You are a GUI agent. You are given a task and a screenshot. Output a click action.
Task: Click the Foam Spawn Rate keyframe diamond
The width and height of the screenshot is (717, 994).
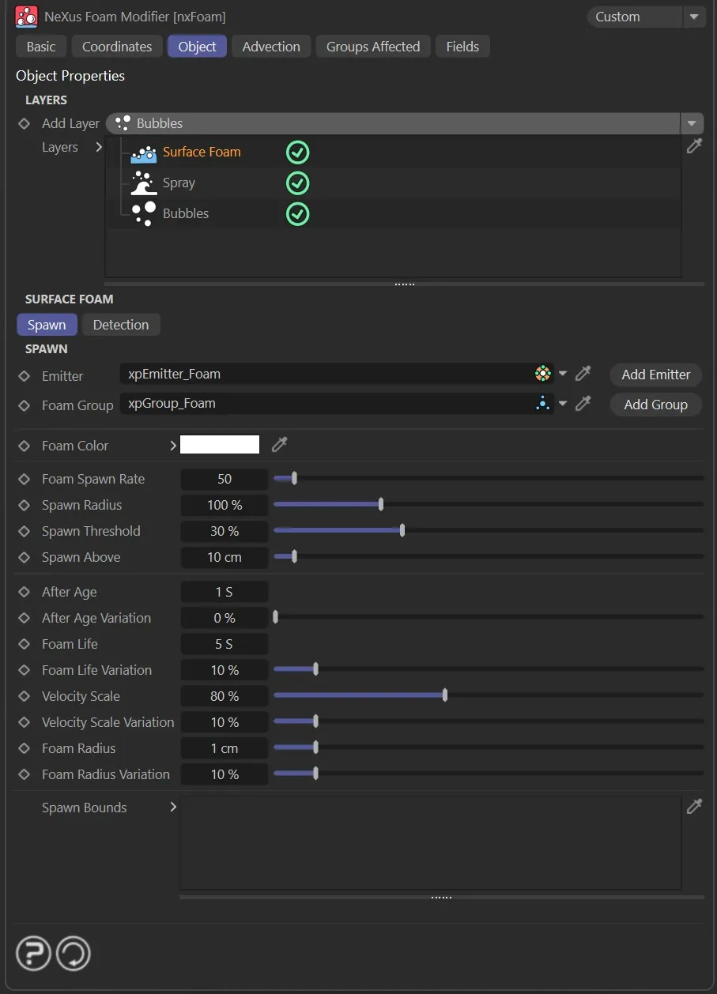pos(24,479)
